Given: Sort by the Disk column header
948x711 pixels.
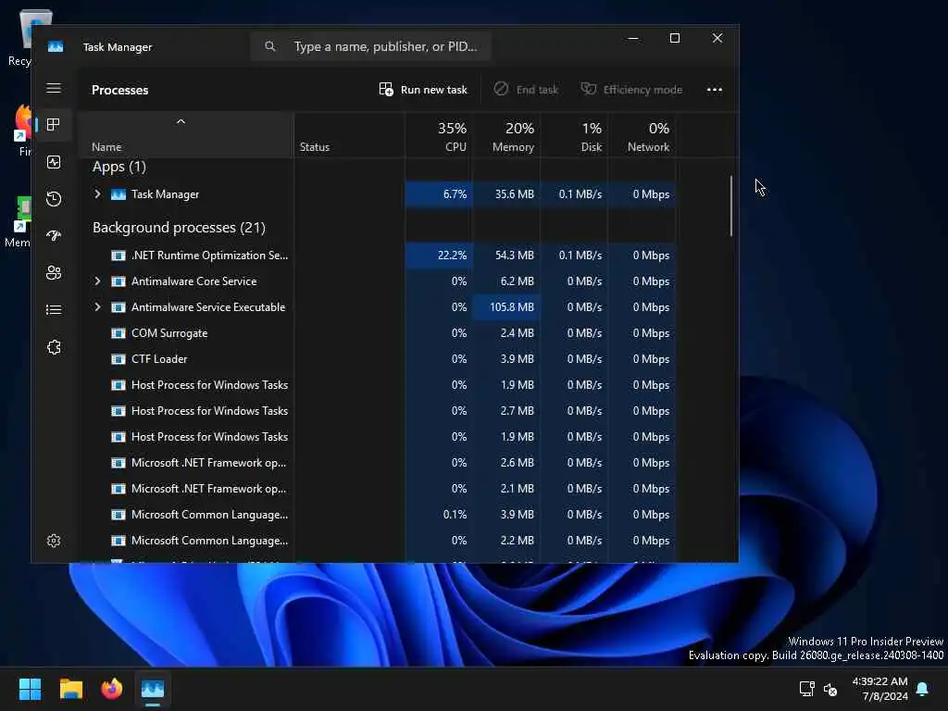Looking at the screenshot, I should pyautogui.click(x=574, y=137).
